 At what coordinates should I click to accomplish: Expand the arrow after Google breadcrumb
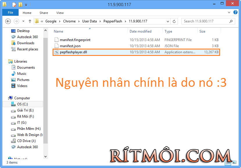(60, 21)
